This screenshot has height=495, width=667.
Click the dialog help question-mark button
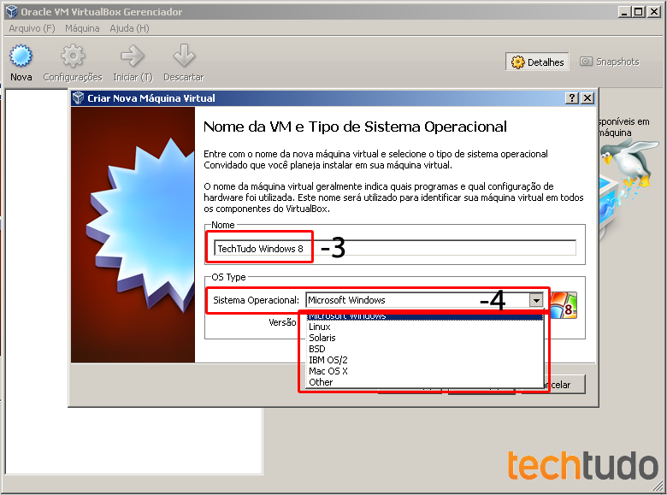572,98
